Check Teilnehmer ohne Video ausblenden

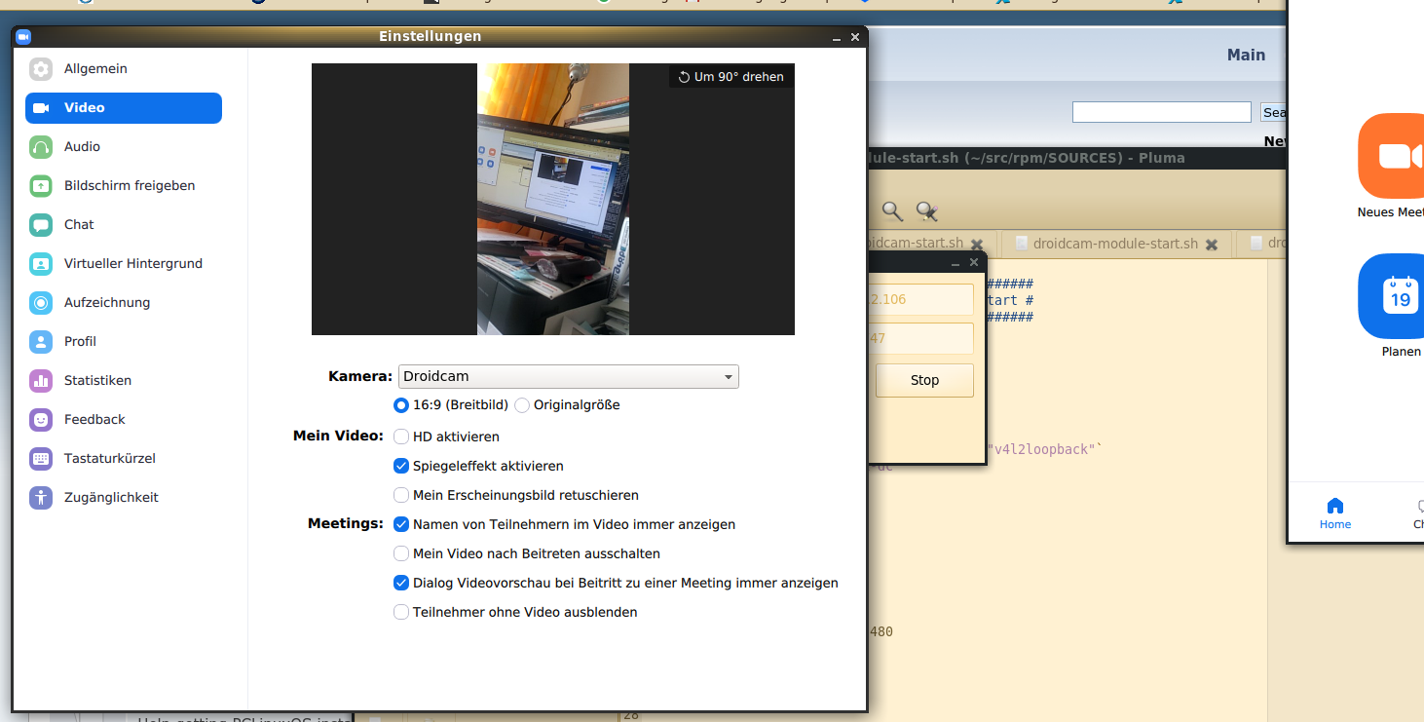click(401, 613)
